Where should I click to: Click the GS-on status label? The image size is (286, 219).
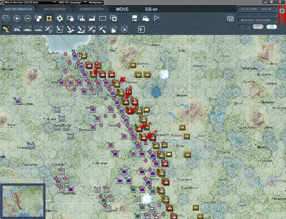pos(151,9)
